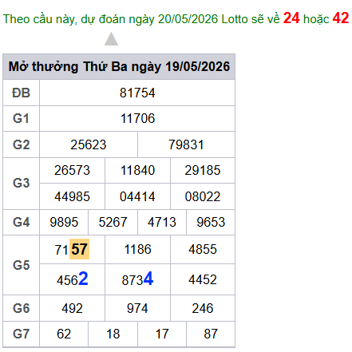
Task: Click the green prediction text for 20/05/2026
Action: 141,19
